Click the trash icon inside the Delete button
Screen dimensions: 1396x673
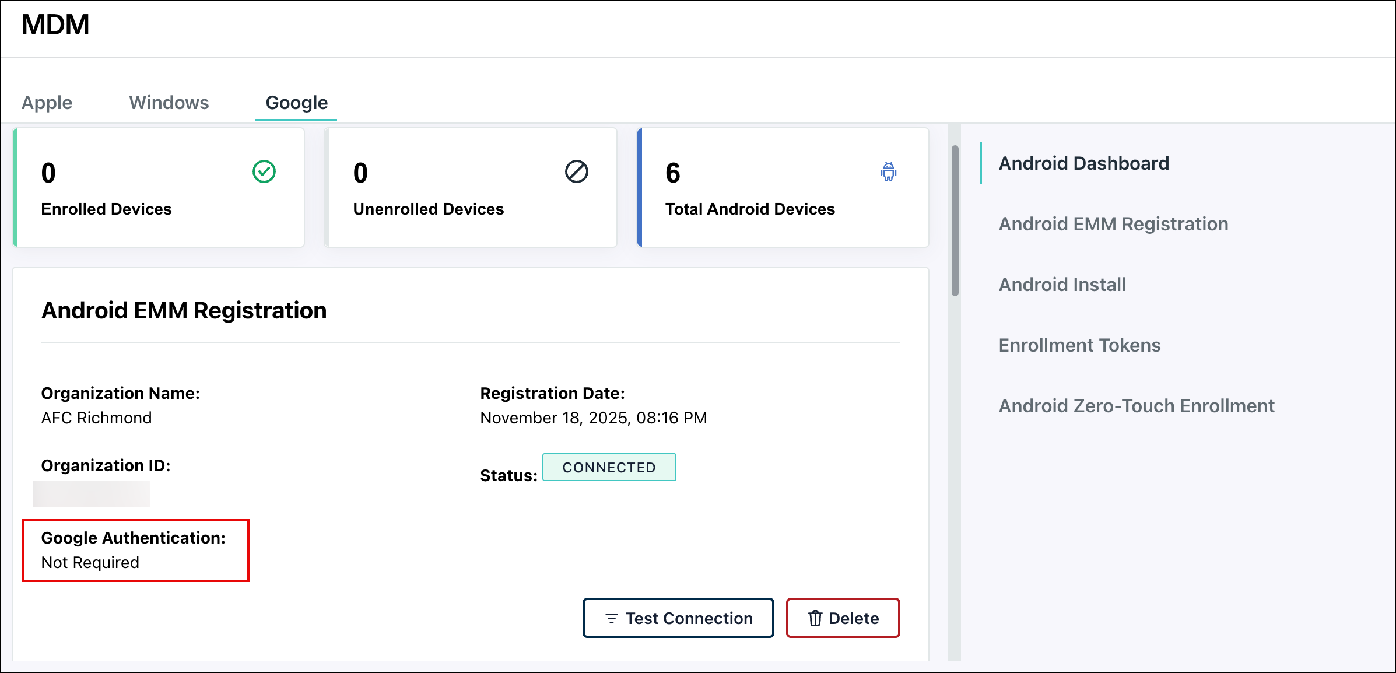pyautogui.click(x=815, y=618)
